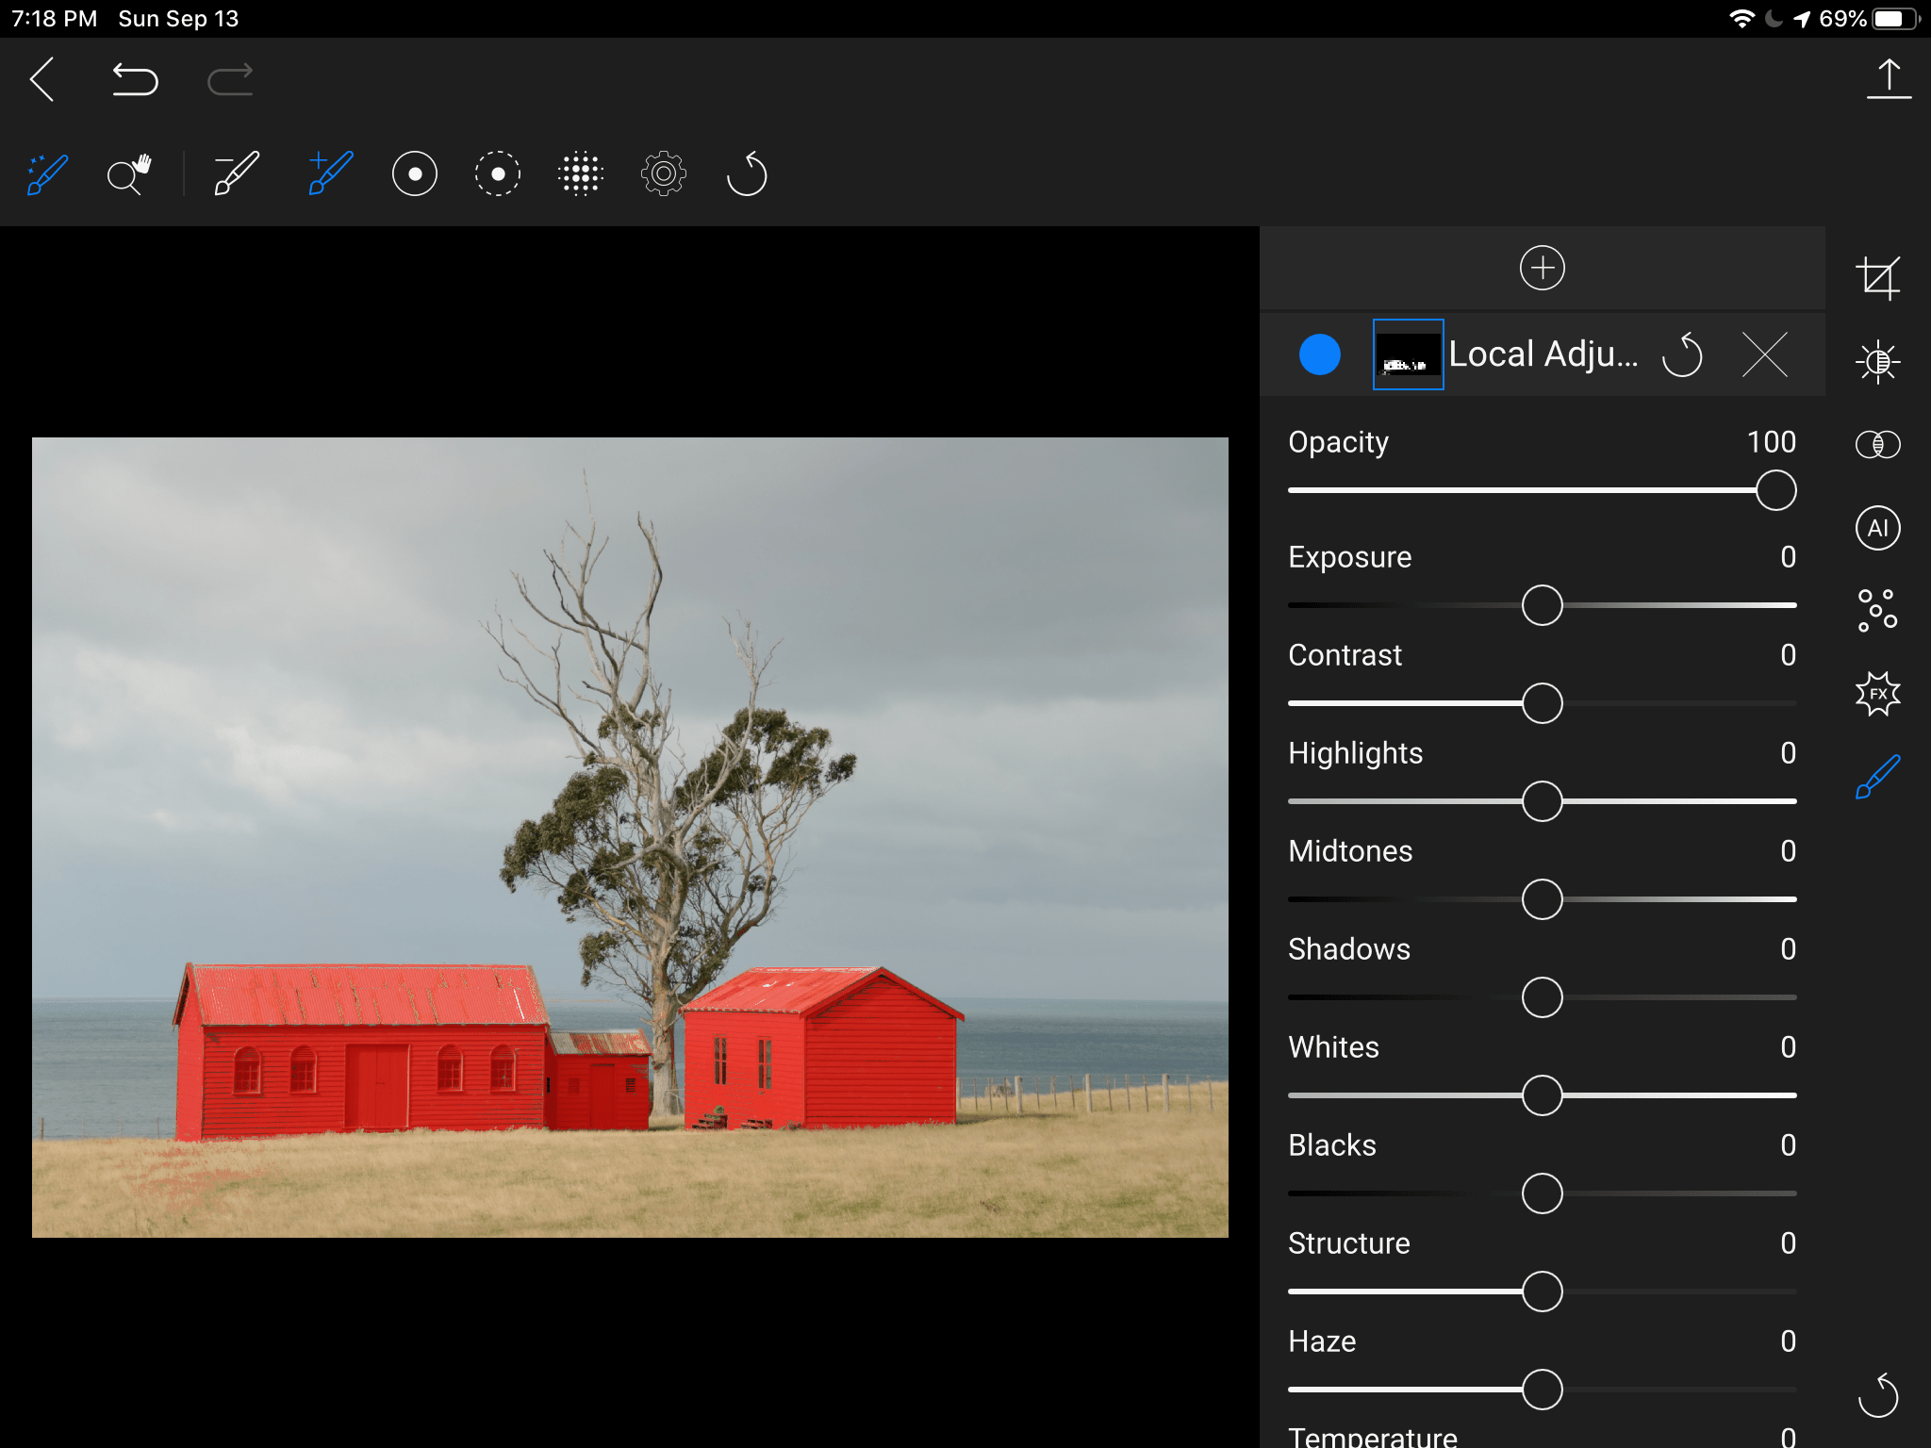
Task: Select the subtract brush tool
Action: click(x=237, y=174)
